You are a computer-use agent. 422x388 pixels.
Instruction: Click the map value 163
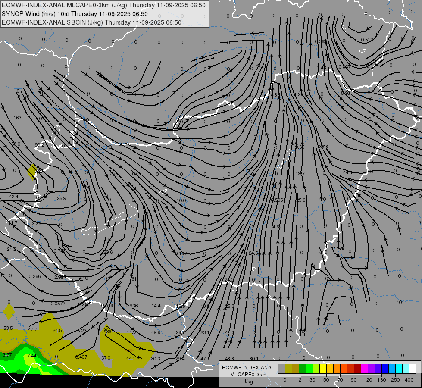[x=18, y=118]
